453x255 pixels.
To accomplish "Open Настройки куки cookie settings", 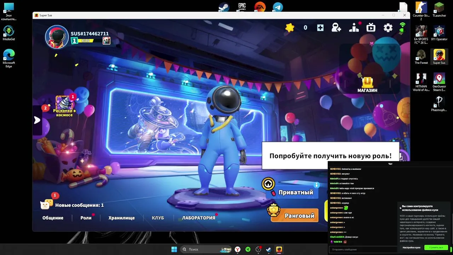I will pyautogui.click(x=411, y=248).
